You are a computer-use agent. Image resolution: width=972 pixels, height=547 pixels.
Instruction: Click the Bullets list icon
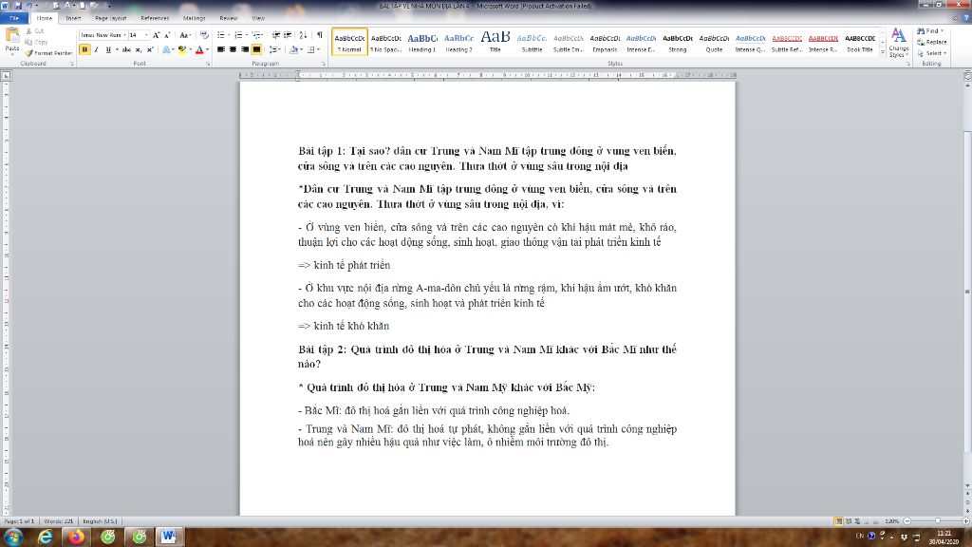220,35
